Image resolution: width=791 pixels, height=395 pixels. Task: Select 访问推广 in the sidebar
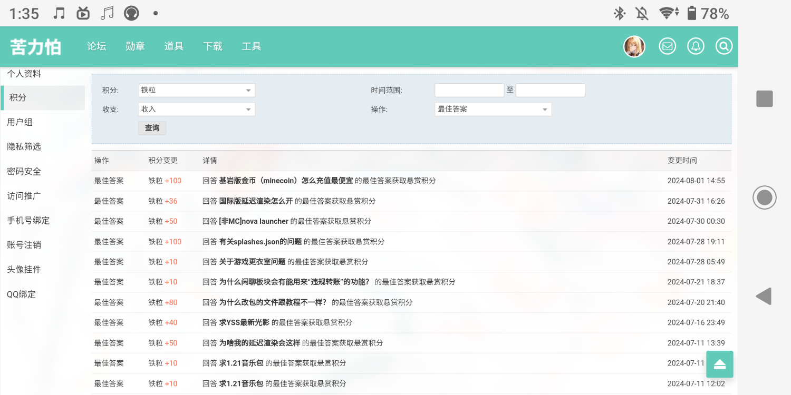[24, 196]
